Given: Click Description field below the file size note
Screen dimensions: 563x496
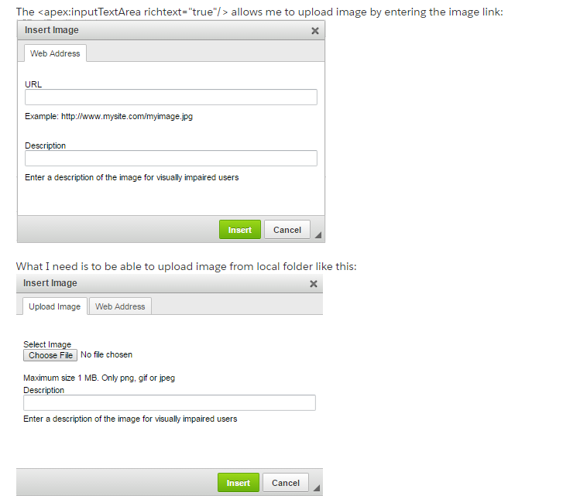Looking at the screenshot, I should point(169,402).
